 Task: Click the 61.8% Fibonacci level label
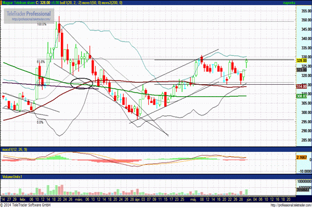point(41,62)
